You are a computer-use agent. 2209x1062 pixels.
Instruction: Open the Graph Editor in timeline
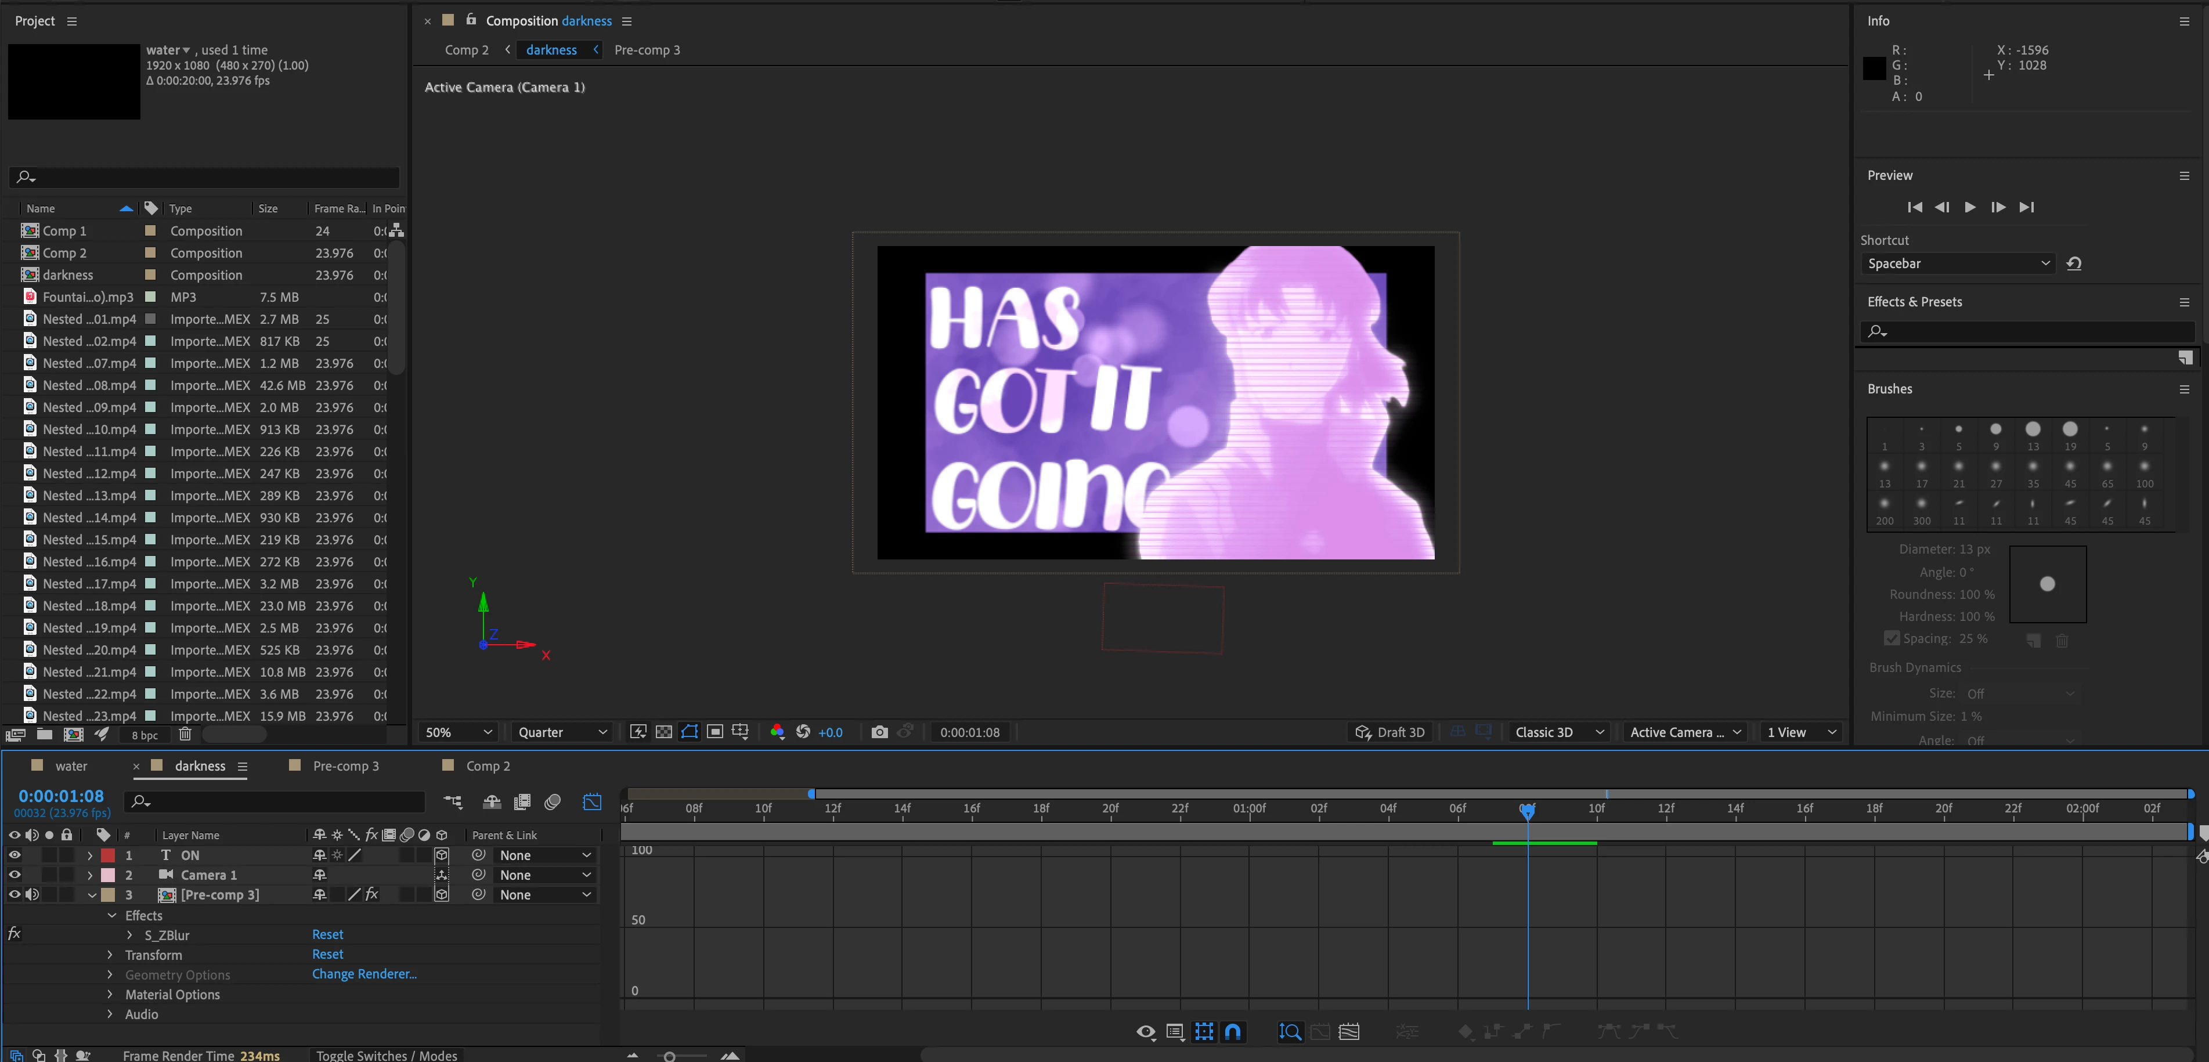(593, 802)
